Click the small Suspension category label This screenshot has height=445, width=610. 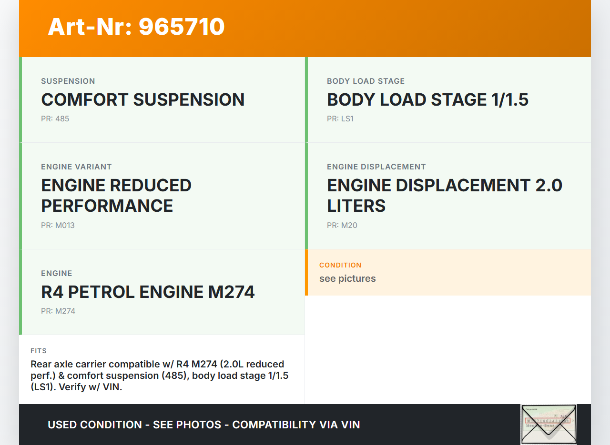click(68, 81)
